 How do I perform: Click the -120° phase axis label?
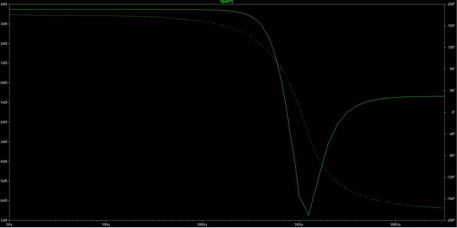coord(451,177)
